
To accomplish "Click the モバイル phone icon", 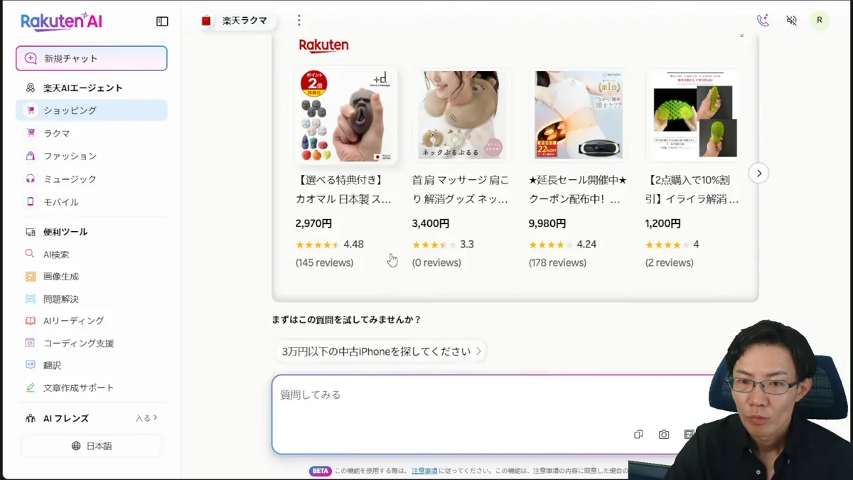I will tap(30, 202).
